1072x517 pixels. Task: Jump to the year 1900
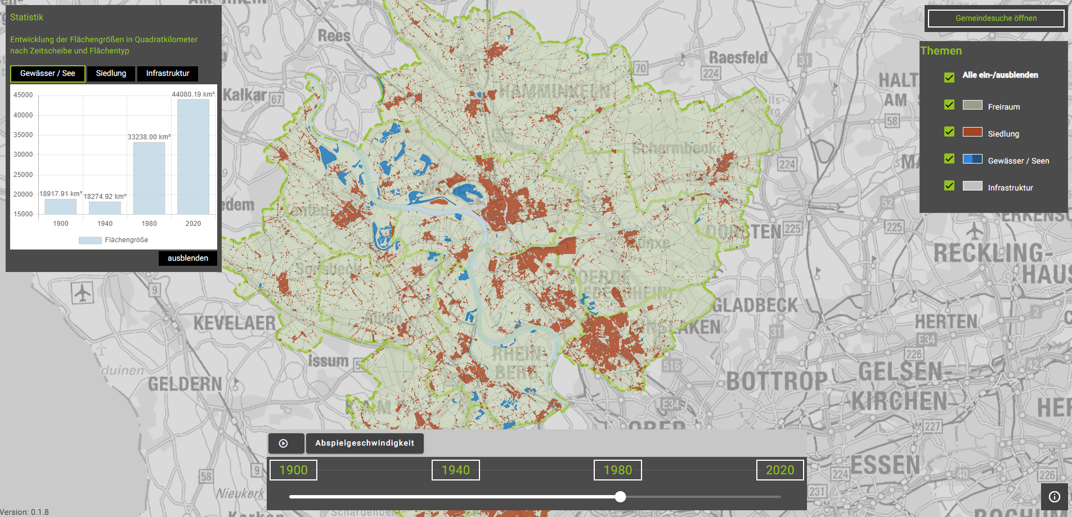tap(293, 470)
